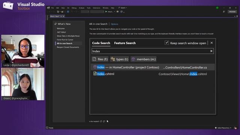The image size is (240, 135).
Task: Click the notifications icon in status bar
Action: pyautogui.click(x=235, y=128)
